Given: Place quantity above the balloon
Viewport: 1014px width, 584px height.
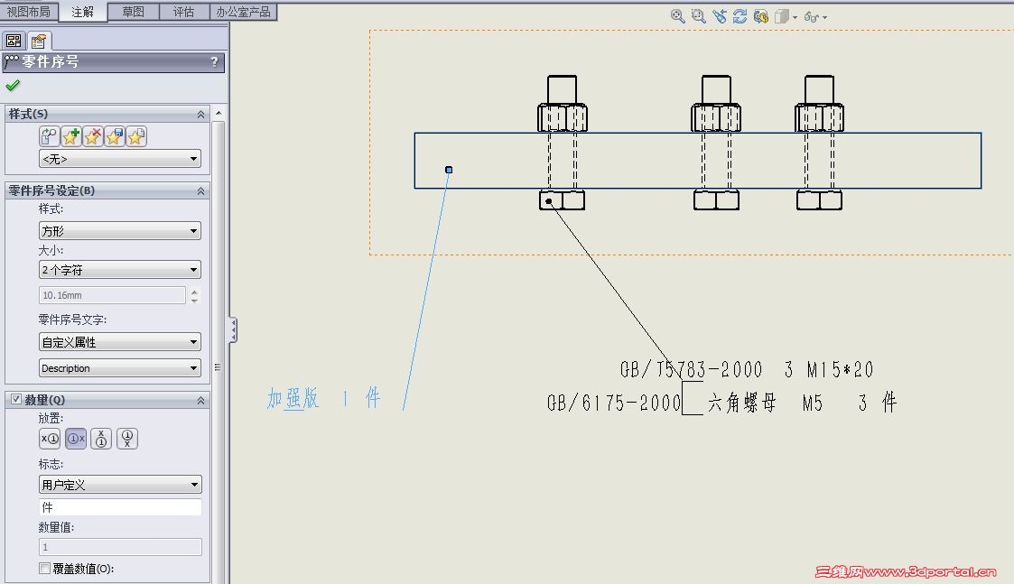Looking at the screenshot, I should click(101, 439).
